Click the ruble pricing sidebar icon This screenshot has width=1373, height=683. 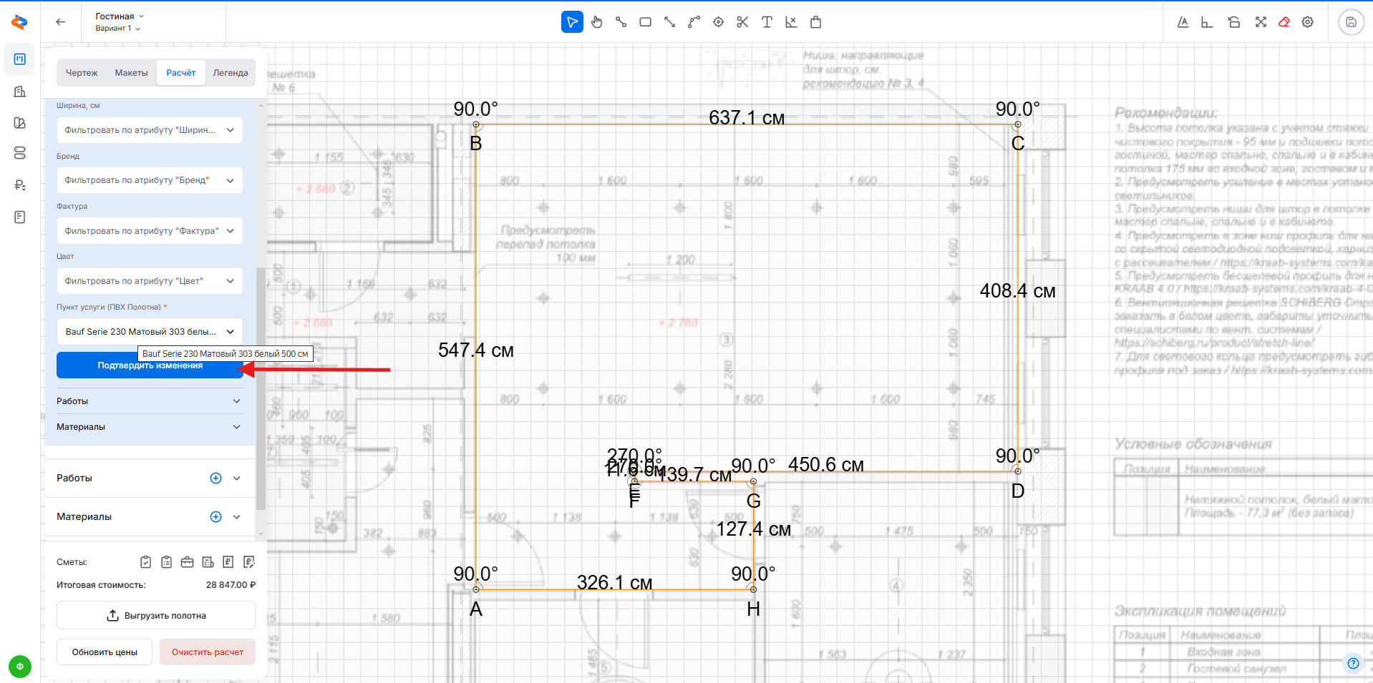point(20,185)
